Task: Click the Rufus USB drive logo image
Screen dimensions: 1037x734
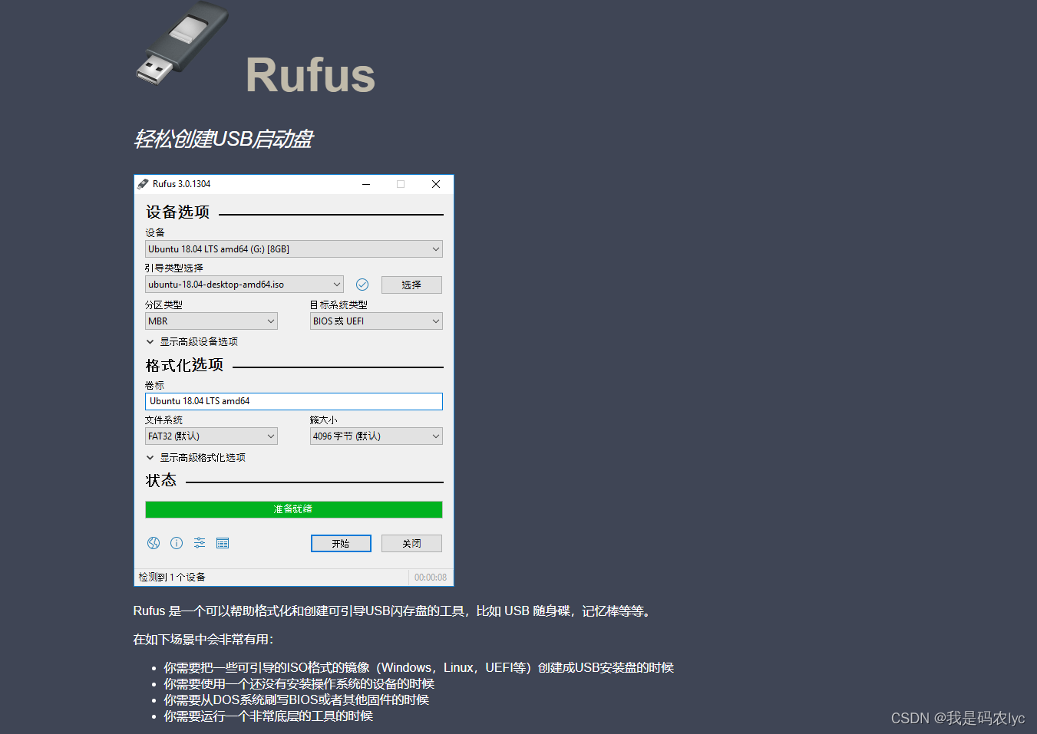Action: pyautogui.click(x=183, y=43)
